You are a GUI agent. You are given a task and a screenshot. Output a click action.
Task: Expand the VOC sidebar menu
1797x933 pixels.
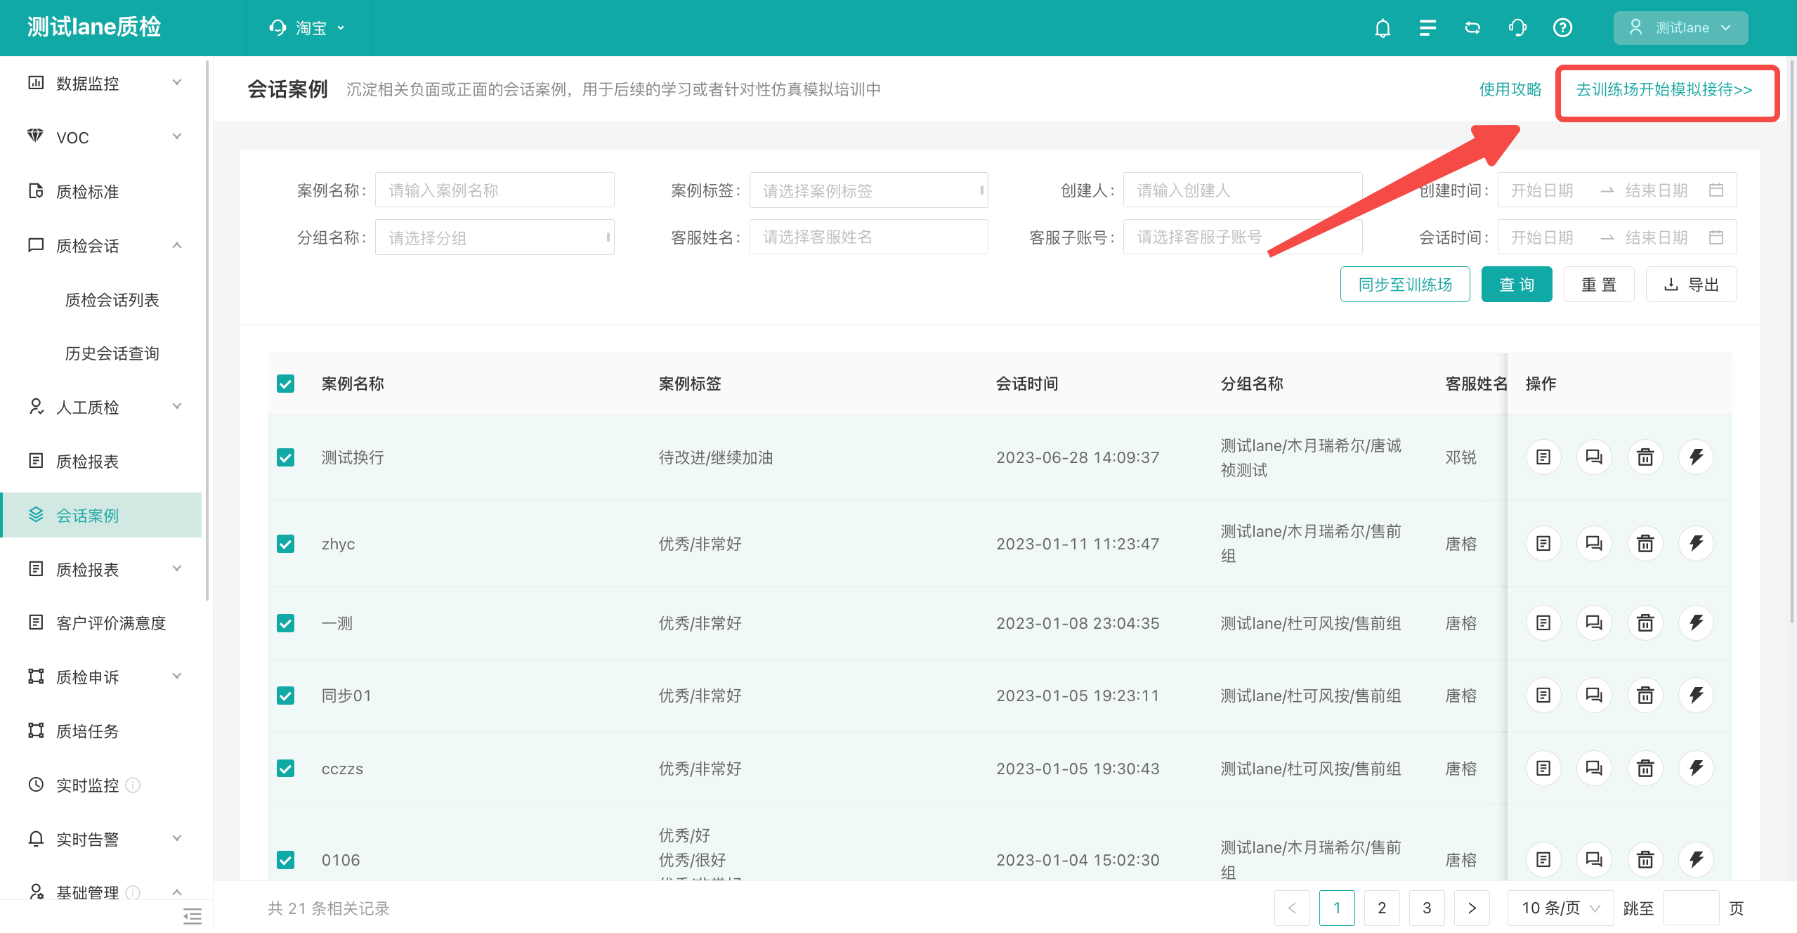[101, 137]
